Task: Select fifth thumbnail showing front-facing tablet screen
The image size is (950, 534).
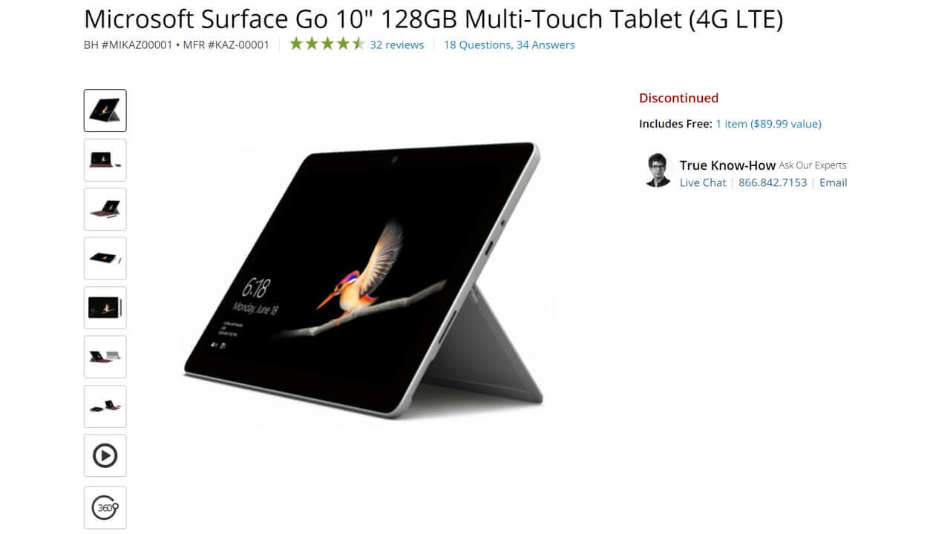Action: tap(105, 308)
